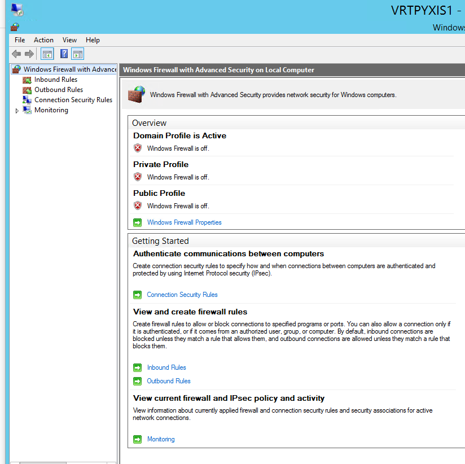Follow the Outbound Rules link in Getting Started
465x464 pixels.
pyautogui.click(x=168, y=381)
